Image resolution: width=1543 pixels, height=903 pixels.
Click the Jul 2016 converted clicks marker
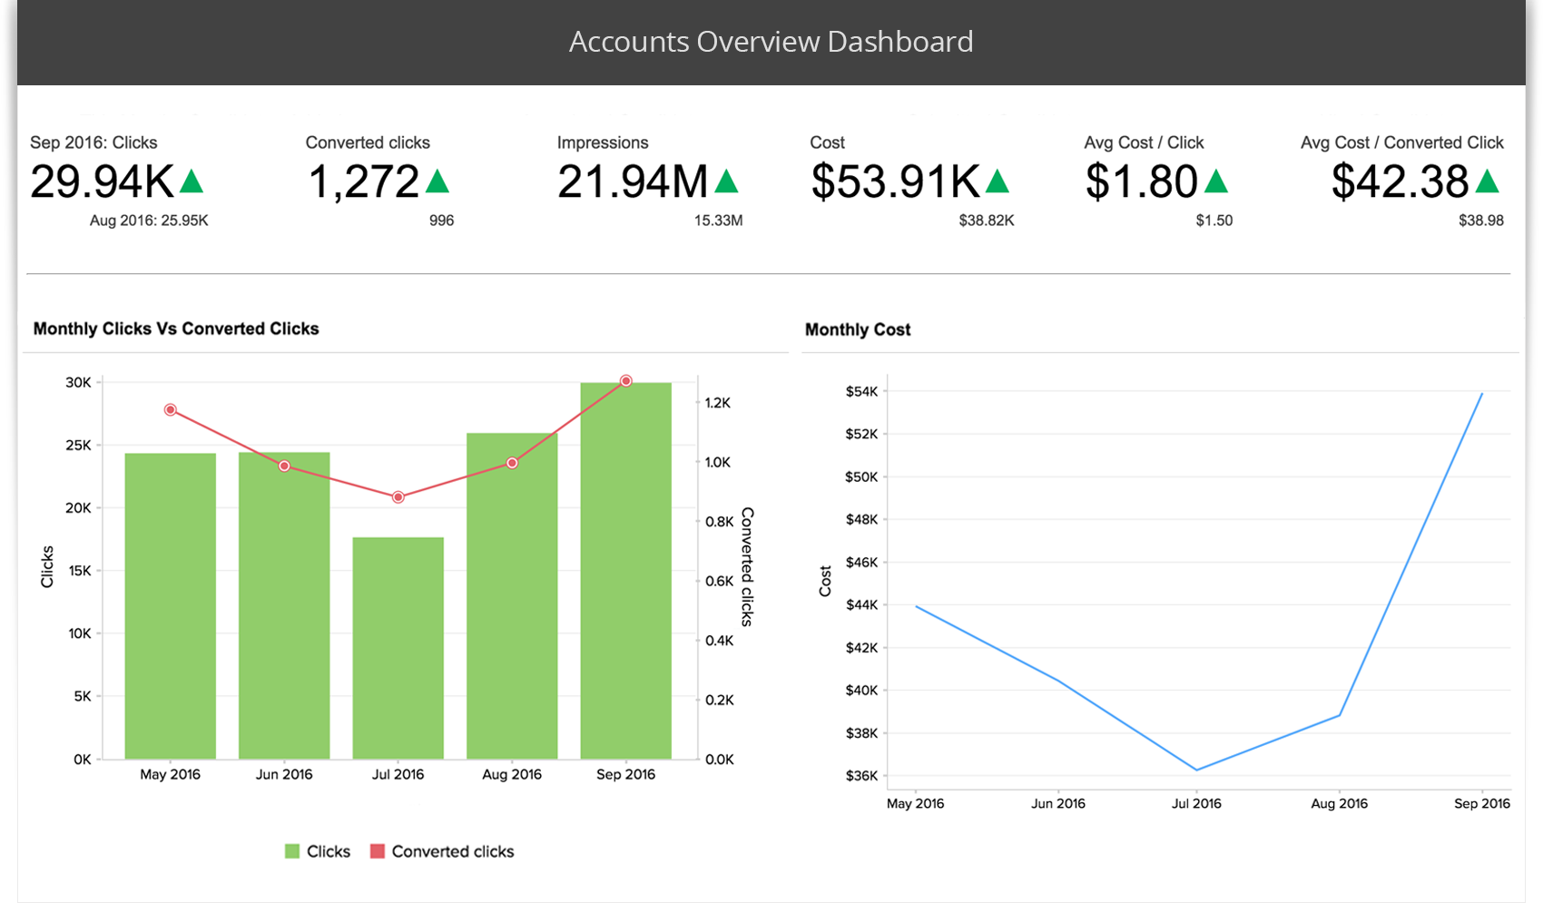[x=398, y=497]
